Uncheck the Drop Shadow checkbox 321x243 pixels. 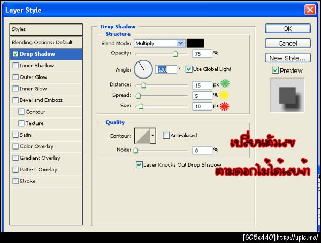[16, 54]
